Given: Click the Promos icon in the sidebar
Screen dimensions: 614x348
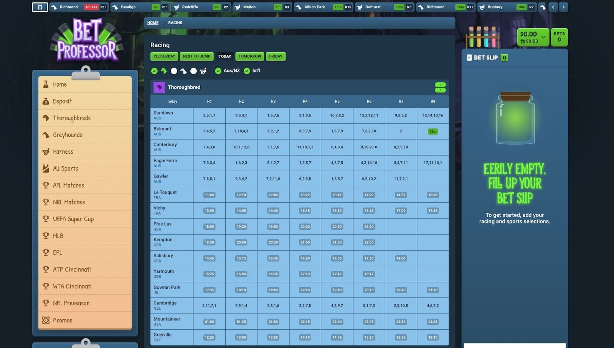Looking at the screenshot, I should pyautogui.click(x=45, y=320).
